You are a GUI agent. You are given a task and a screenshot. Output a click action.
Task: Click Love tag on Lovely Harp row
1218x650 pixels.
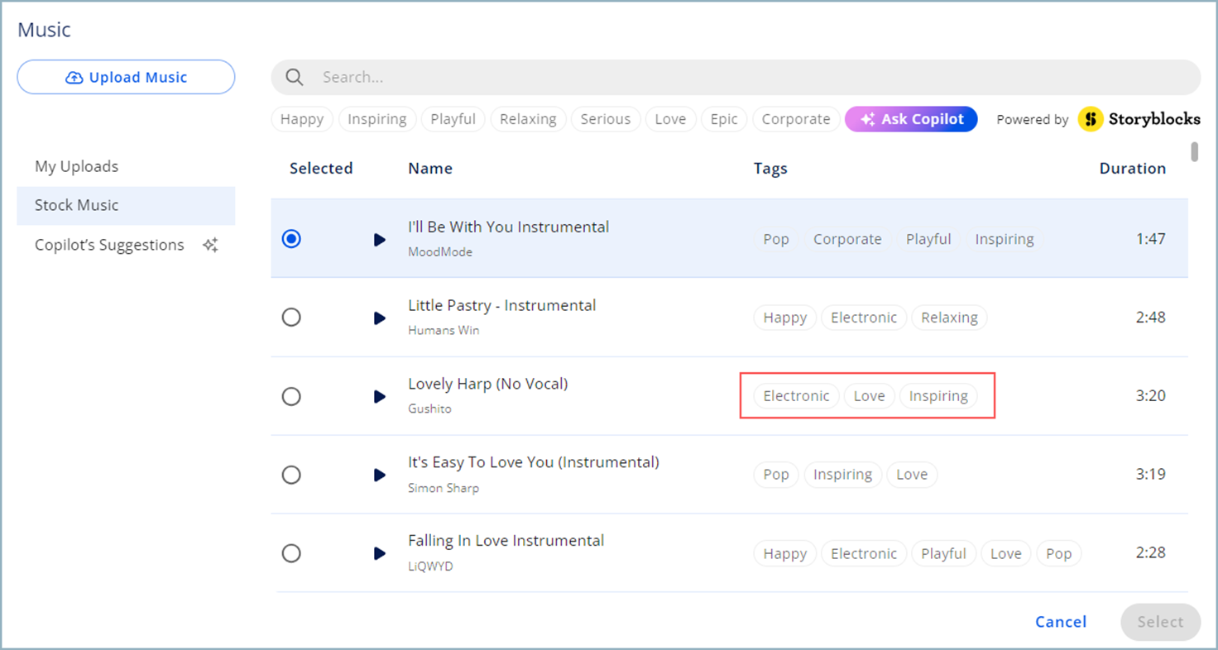point(869,396)
